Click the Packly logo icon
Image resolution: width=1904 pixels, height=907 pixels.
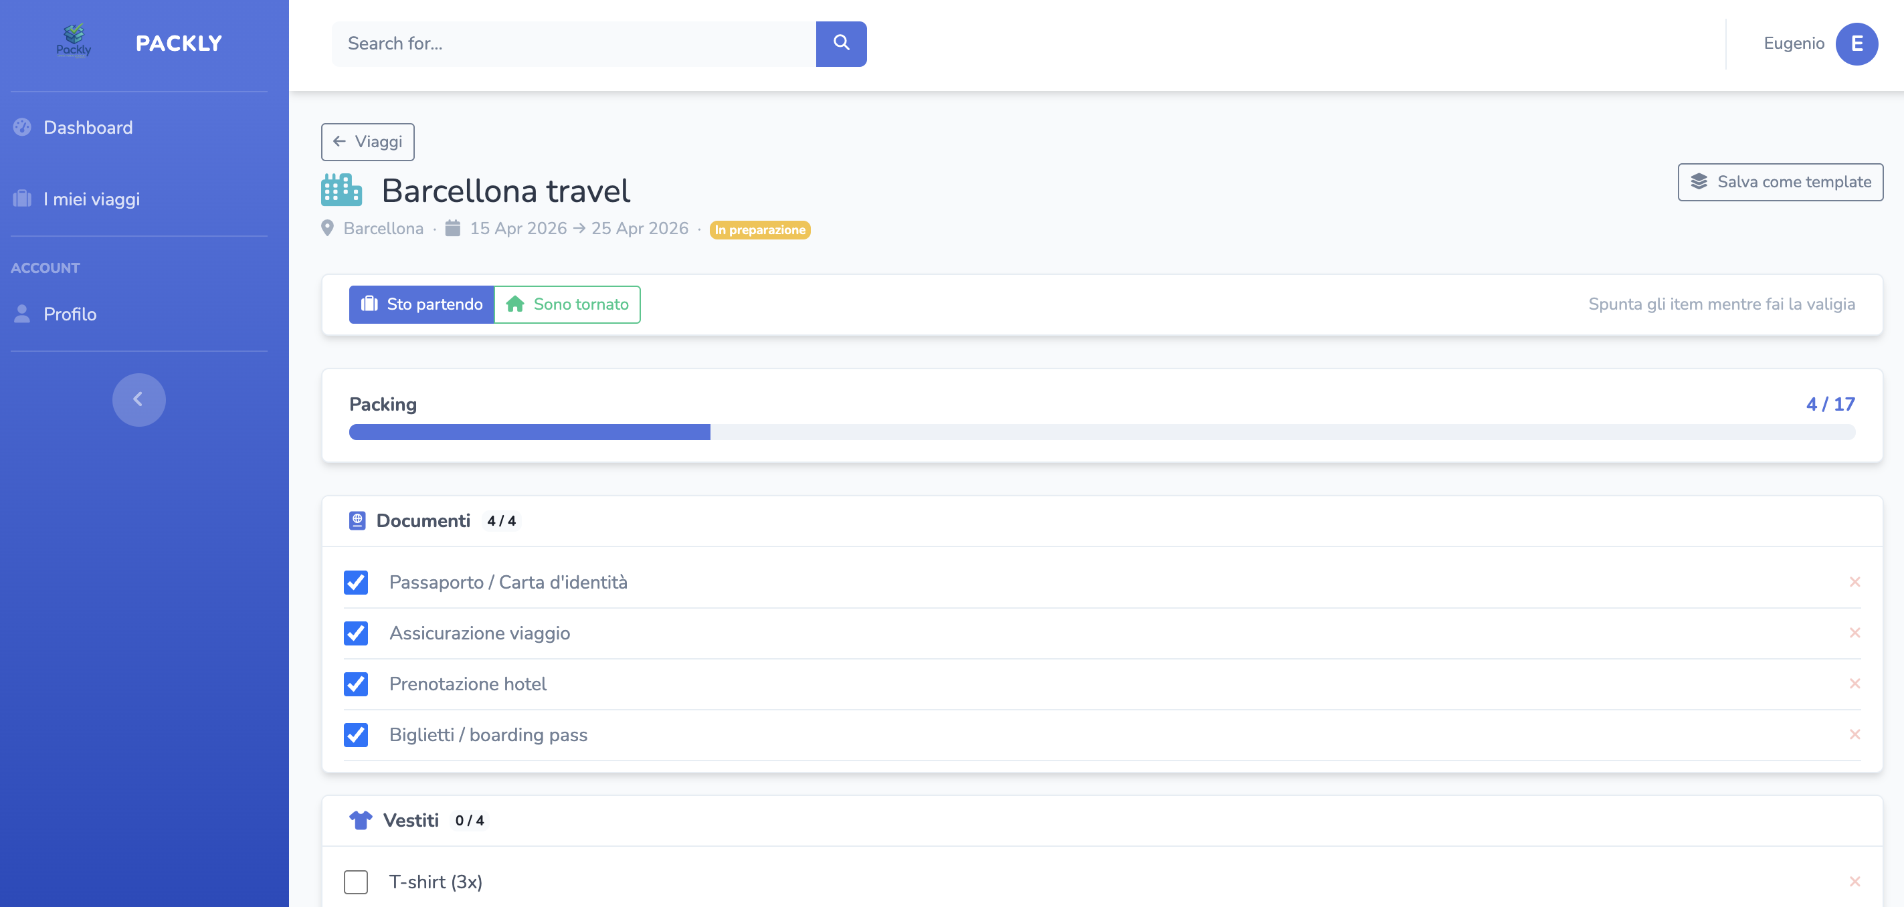(73, 41)
